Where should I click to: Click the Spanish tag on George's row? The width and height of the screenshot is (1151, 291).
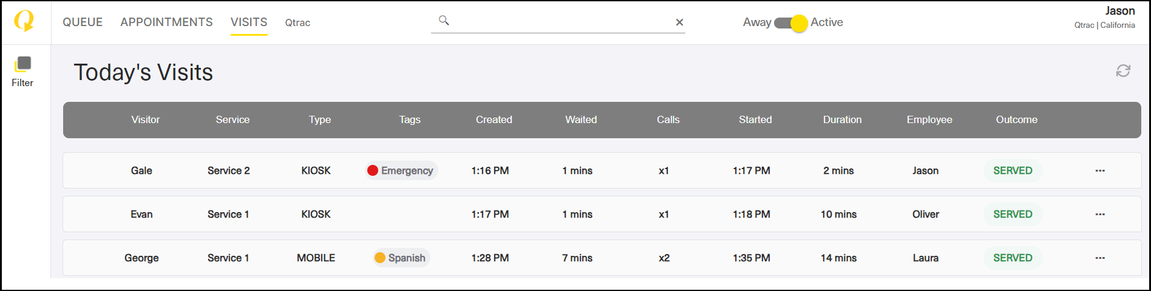(401, 258)
